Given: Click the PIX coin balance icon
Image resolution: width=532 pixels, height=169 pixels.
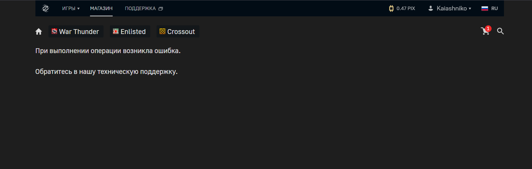Looking at the screenshot, I should coord(391,8).
